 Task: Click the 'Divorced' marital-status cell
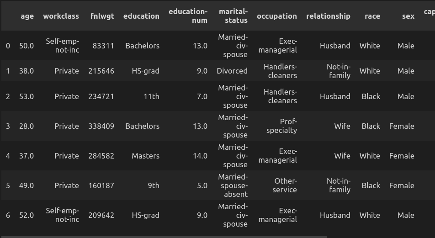point(232,71)
